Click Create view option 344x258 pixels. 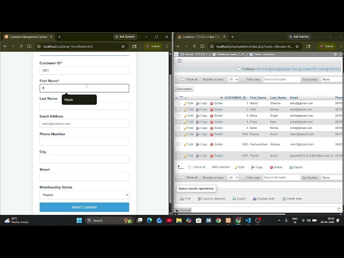[292, 198]
